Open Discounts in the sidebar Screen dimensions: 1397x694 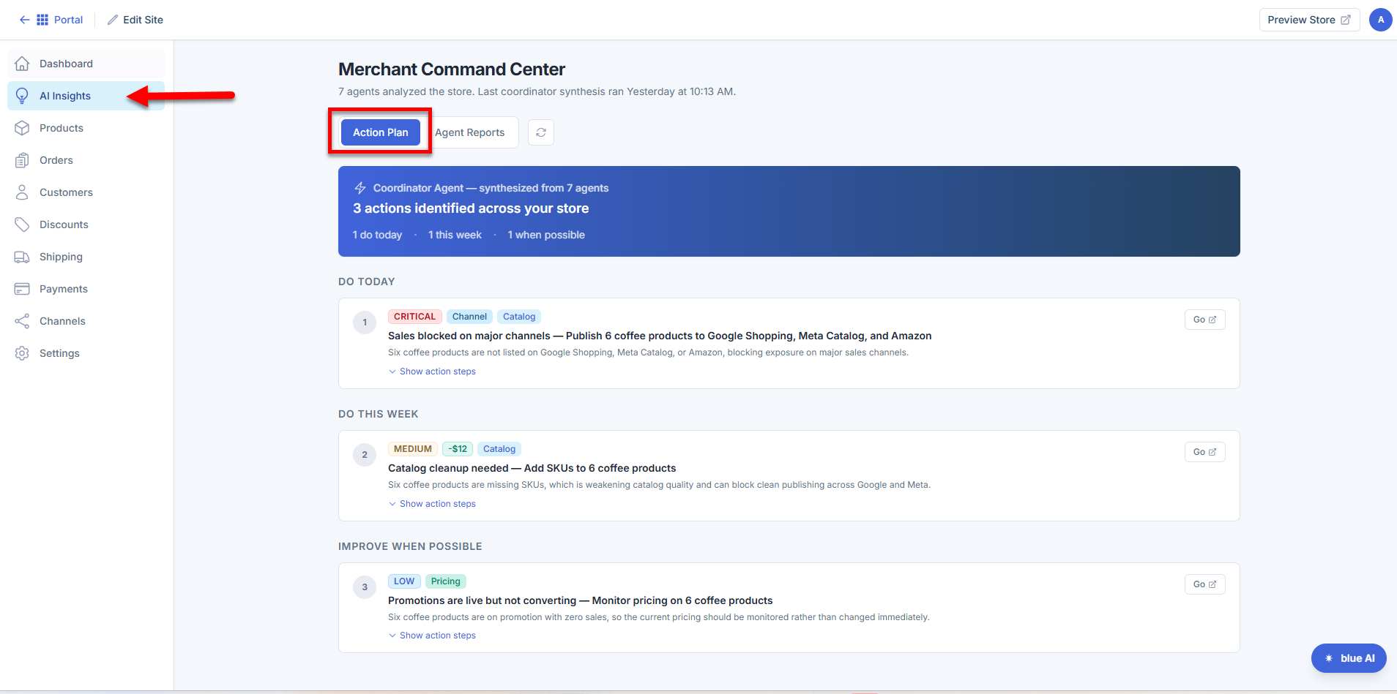[x=86, y=225]
